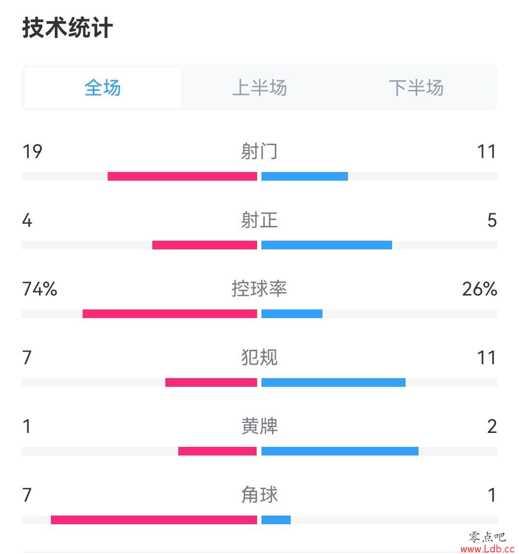Click the red 角球 bar
The height and width of the screenshot is (554, 519).
(x=154, y=520)
